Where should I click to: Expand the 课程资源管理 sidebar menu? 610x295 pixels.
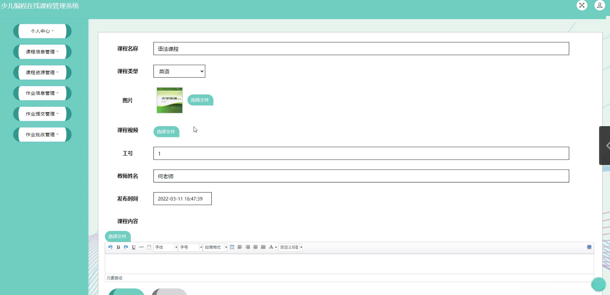[x=42, y=73]
